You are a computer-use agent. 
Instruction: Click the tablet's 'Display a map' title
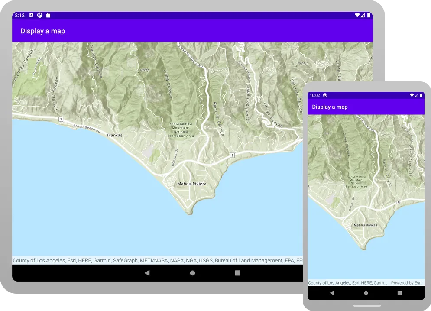coord(43,31)
